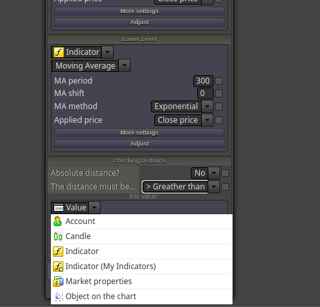Expand Lower Level Close price dropdown
This screenshot has width=320, height=307.
[207, 120]
